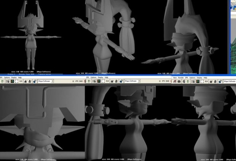
Task: Set 1:1 real size in right Render View
Action: (206, 82)
